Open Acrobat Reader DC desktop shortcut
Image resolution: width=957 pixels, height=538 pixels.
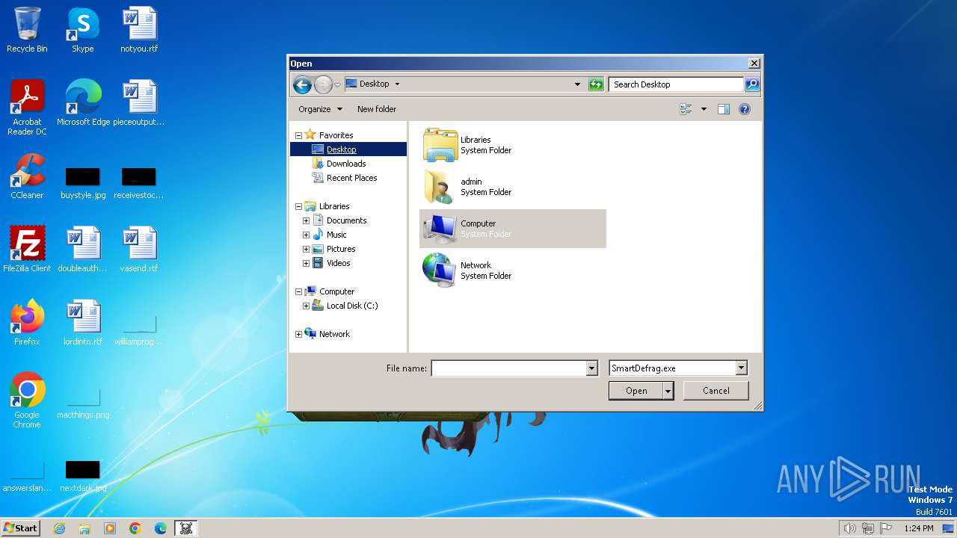pyautogui.click(x=27, y=108)
